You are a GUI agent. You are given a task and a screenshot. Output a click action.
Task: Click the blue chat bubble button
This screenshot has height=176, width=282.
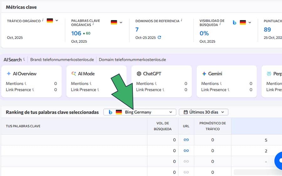[278, 160]
